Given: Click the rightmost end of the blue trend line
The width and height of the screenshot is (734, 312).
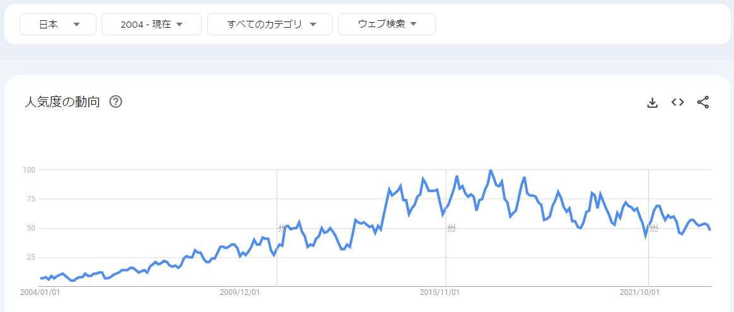Looking at the screenshot, I should pyautogui.click(x=710, y=229).
